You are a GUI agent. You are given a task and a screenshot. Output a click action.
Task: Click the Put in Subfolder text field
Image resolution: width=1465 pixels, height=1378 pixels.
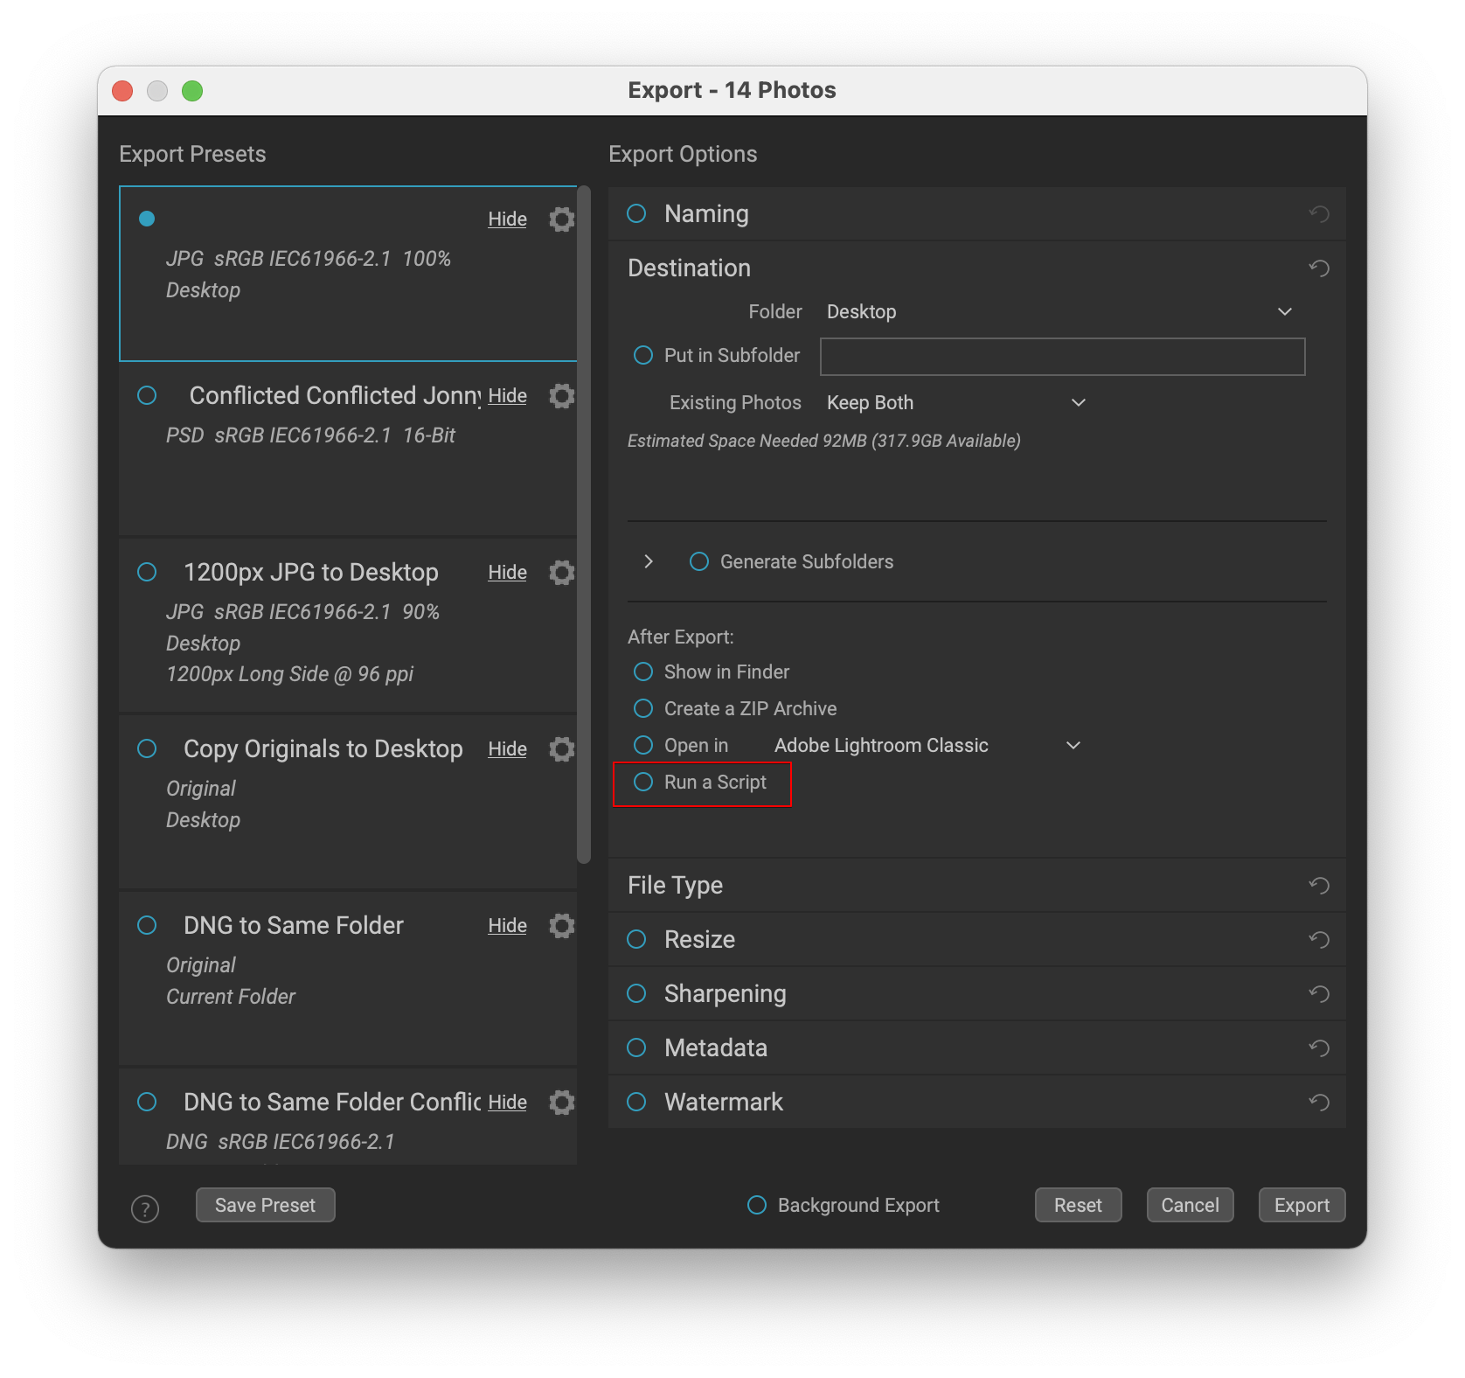click(x=1062, y=357)
